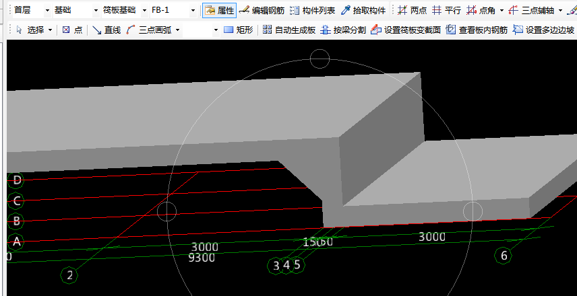Click the right orbit circle handle
Screen dimensions: 577x296
coord(473,211)
